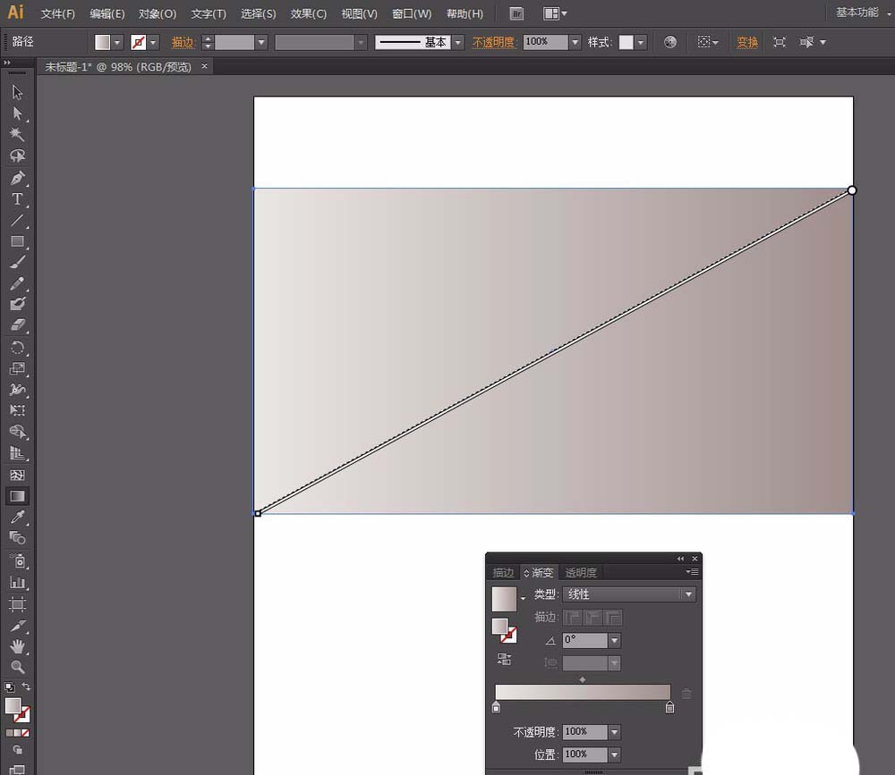The height and width of the screenshot is (775, 895).
Task: Select the Line Segment tool
Action: pyautogui.click(x=17, y=220)
